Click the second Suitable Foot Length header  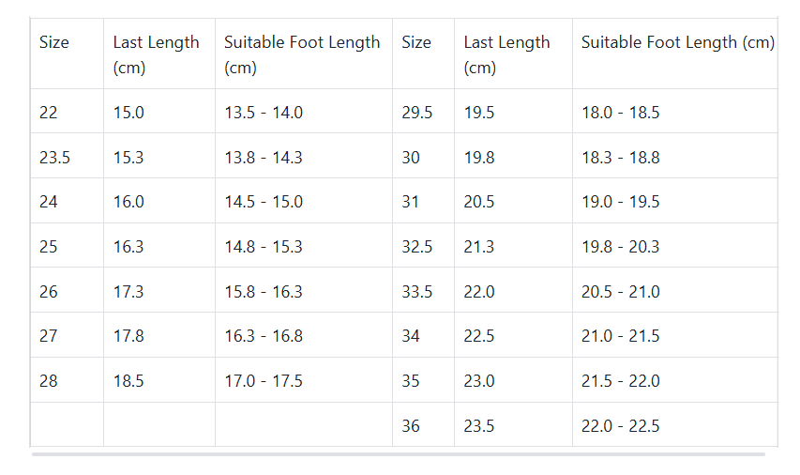point(677,42)
